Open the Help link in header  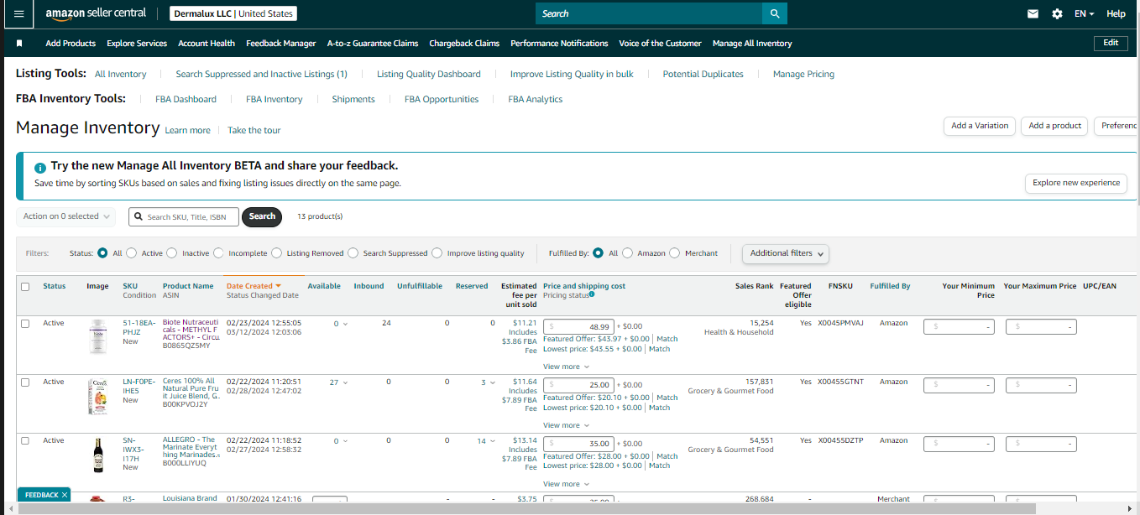pos(1116,14)
